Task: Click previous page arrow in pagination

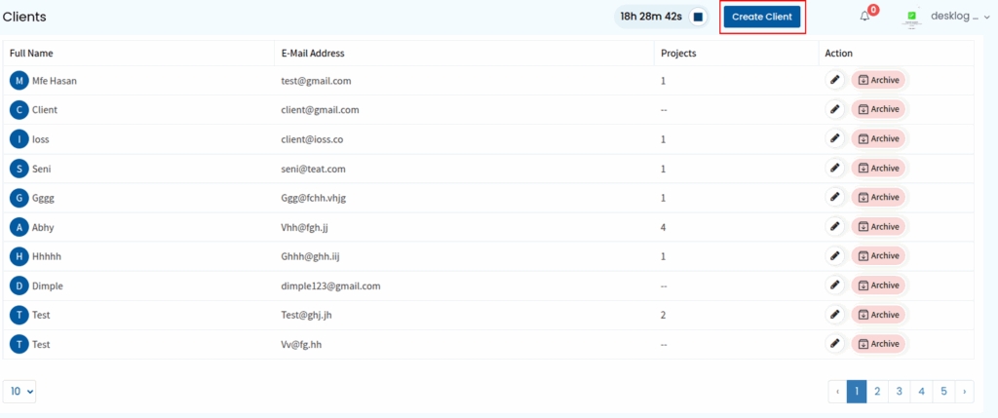Action: [837, 391]
